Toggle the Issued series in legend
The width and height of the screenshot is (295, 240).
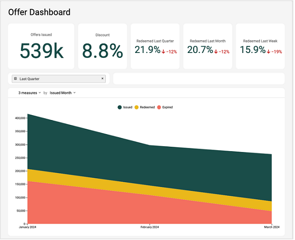coord(125,107)
